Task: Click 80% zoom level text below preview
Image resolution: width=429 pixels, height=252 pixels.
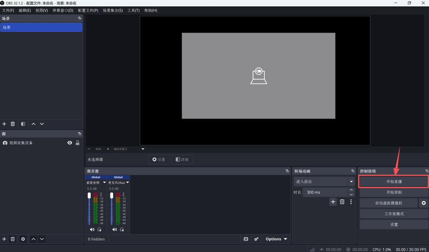Action: [x=99, y=149]
